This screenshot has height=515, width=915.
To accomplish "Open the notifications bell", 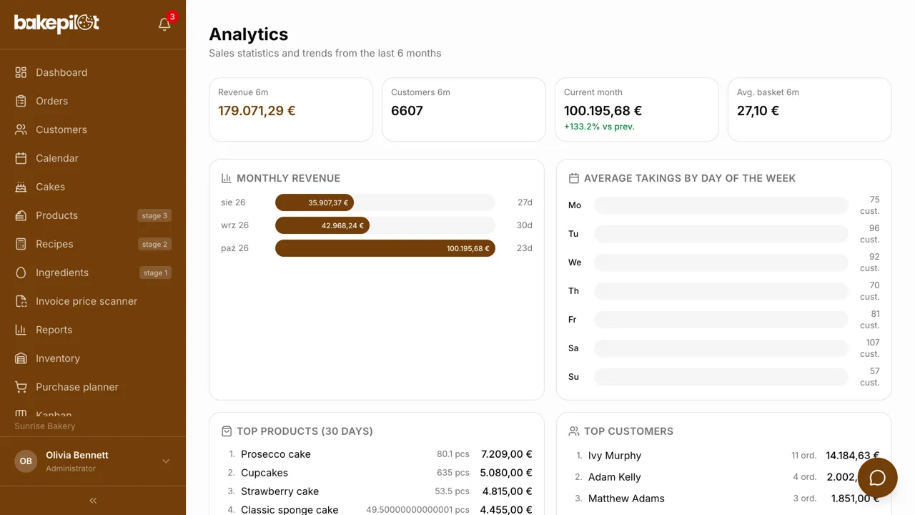I will click(164, 24).
